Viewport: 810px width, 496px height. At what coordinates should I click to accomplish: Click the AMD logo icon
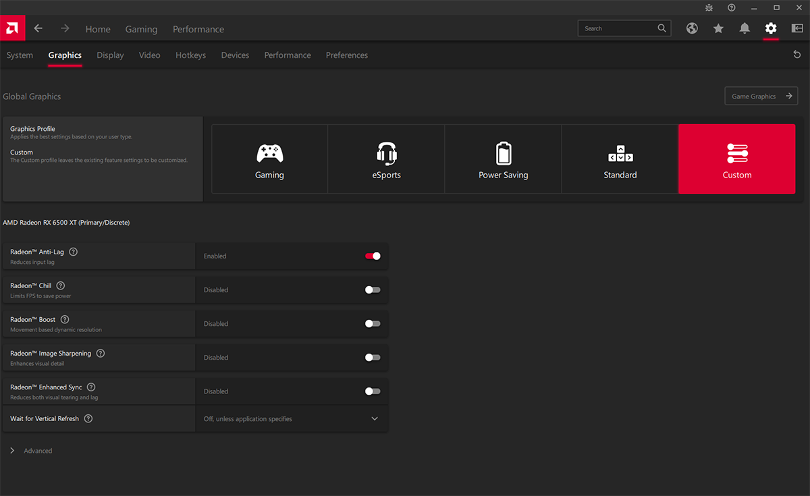click(12, 28)
